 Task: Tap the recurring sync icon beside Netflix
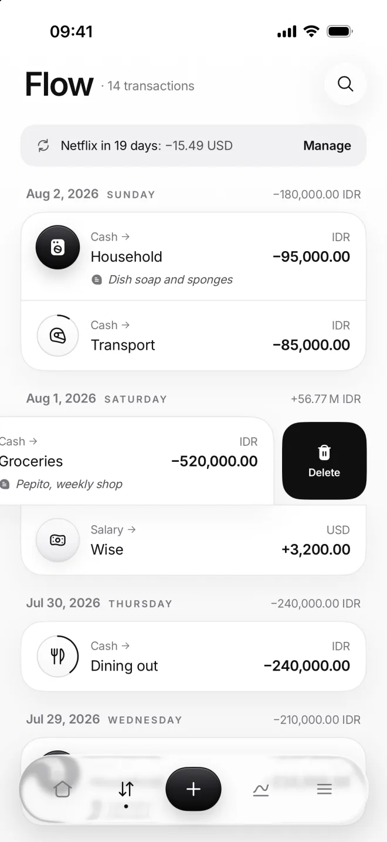point(43,146)
